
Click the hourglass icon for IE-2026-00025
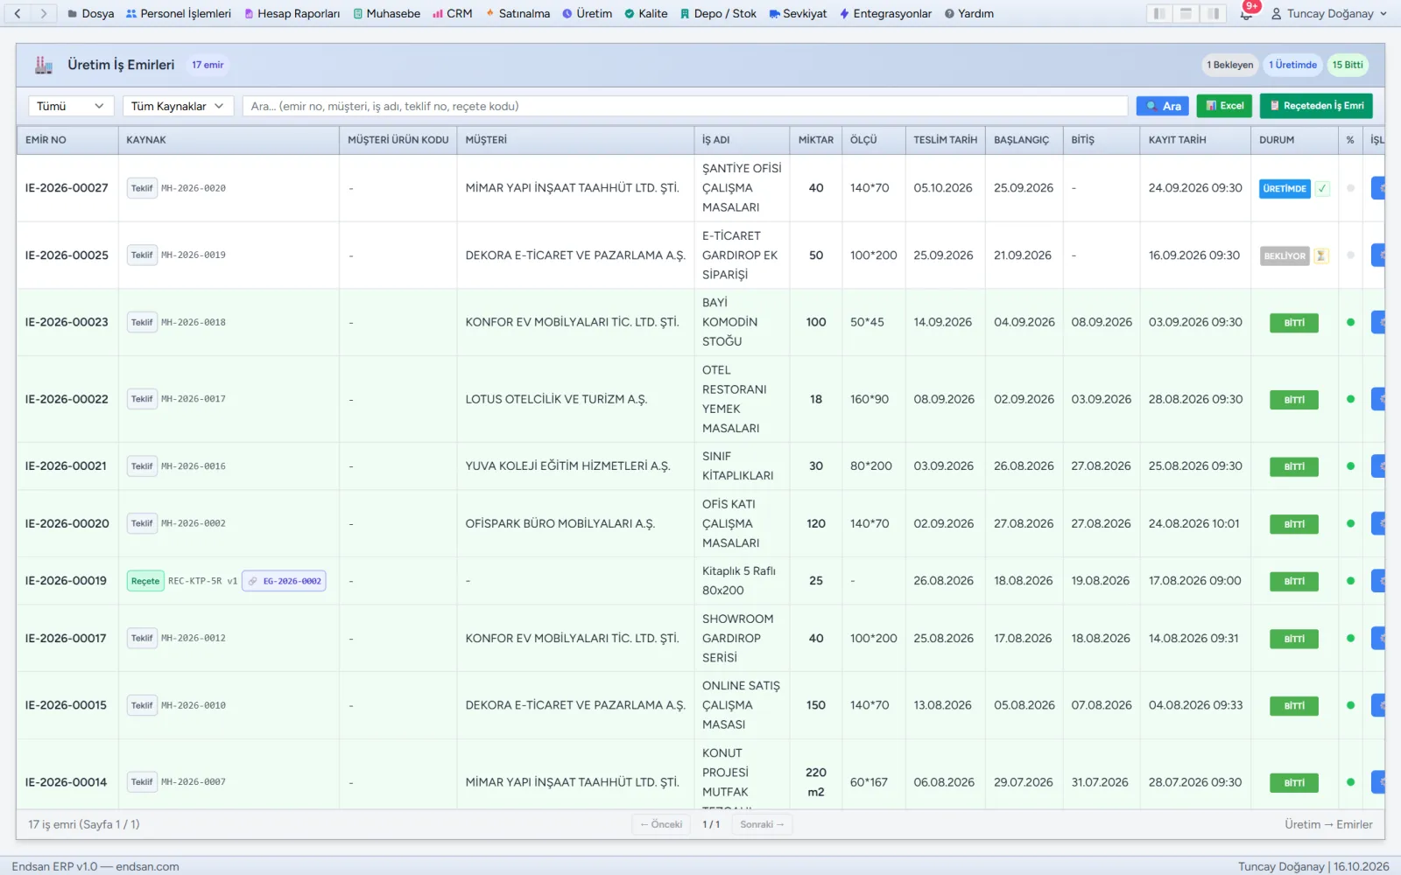1321,255
